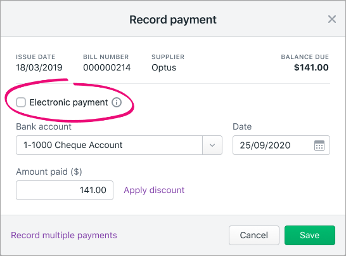Click the Amount paid ($) label
The image size is (346, 256).
click(49, 172)
